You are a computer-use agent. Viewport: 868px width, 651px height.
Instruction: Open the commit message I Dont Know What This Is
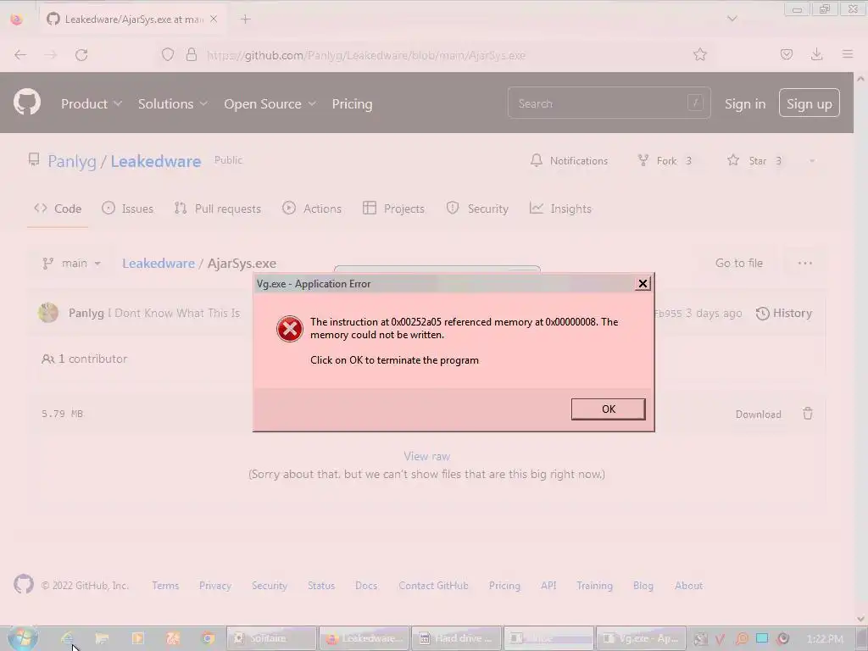click(174, 314)
